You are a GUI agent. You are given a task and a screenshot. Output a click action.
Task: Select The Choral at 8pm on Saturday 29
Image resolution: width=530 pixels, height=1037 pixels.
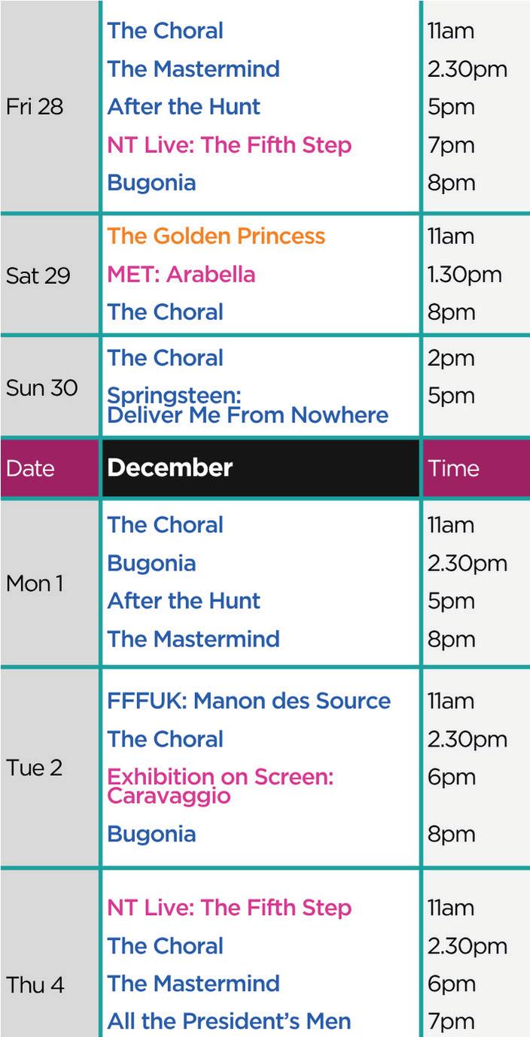point(165,312)
